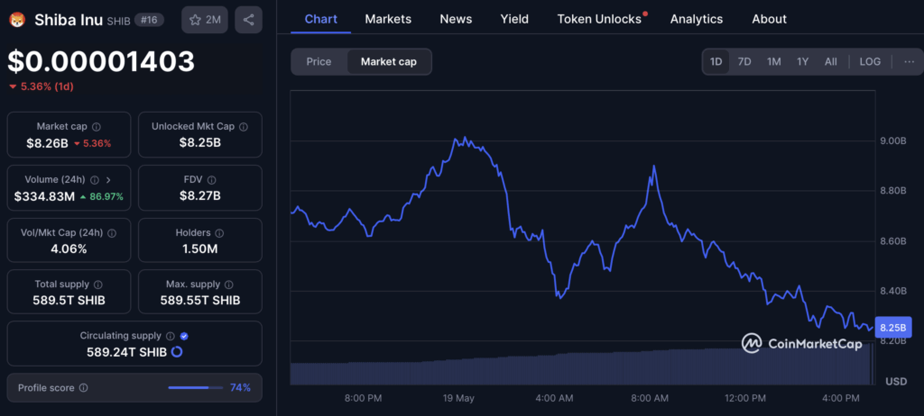Open the Analytics tab
The image size is (924, 416).
click(697, 19)
